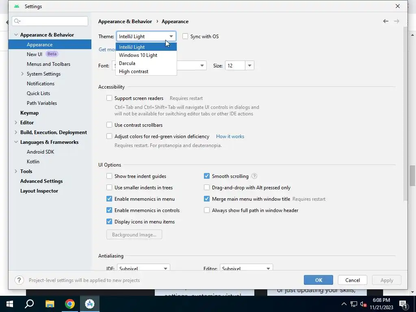
Task: Toggle Support screen readers checkbox
Action: click(109, 98)
